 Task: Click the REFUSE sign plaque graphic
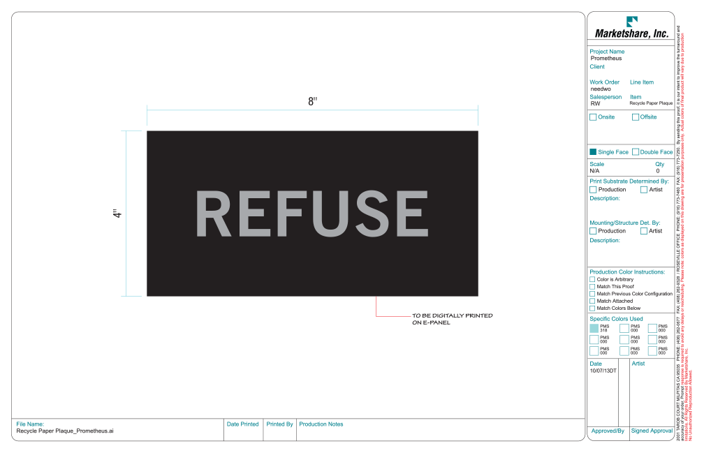(312, 214)
